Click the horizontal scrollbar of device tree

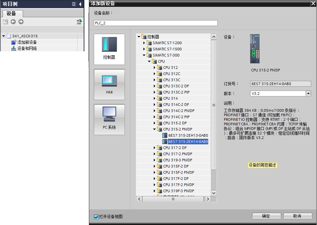tap(173, 199)
